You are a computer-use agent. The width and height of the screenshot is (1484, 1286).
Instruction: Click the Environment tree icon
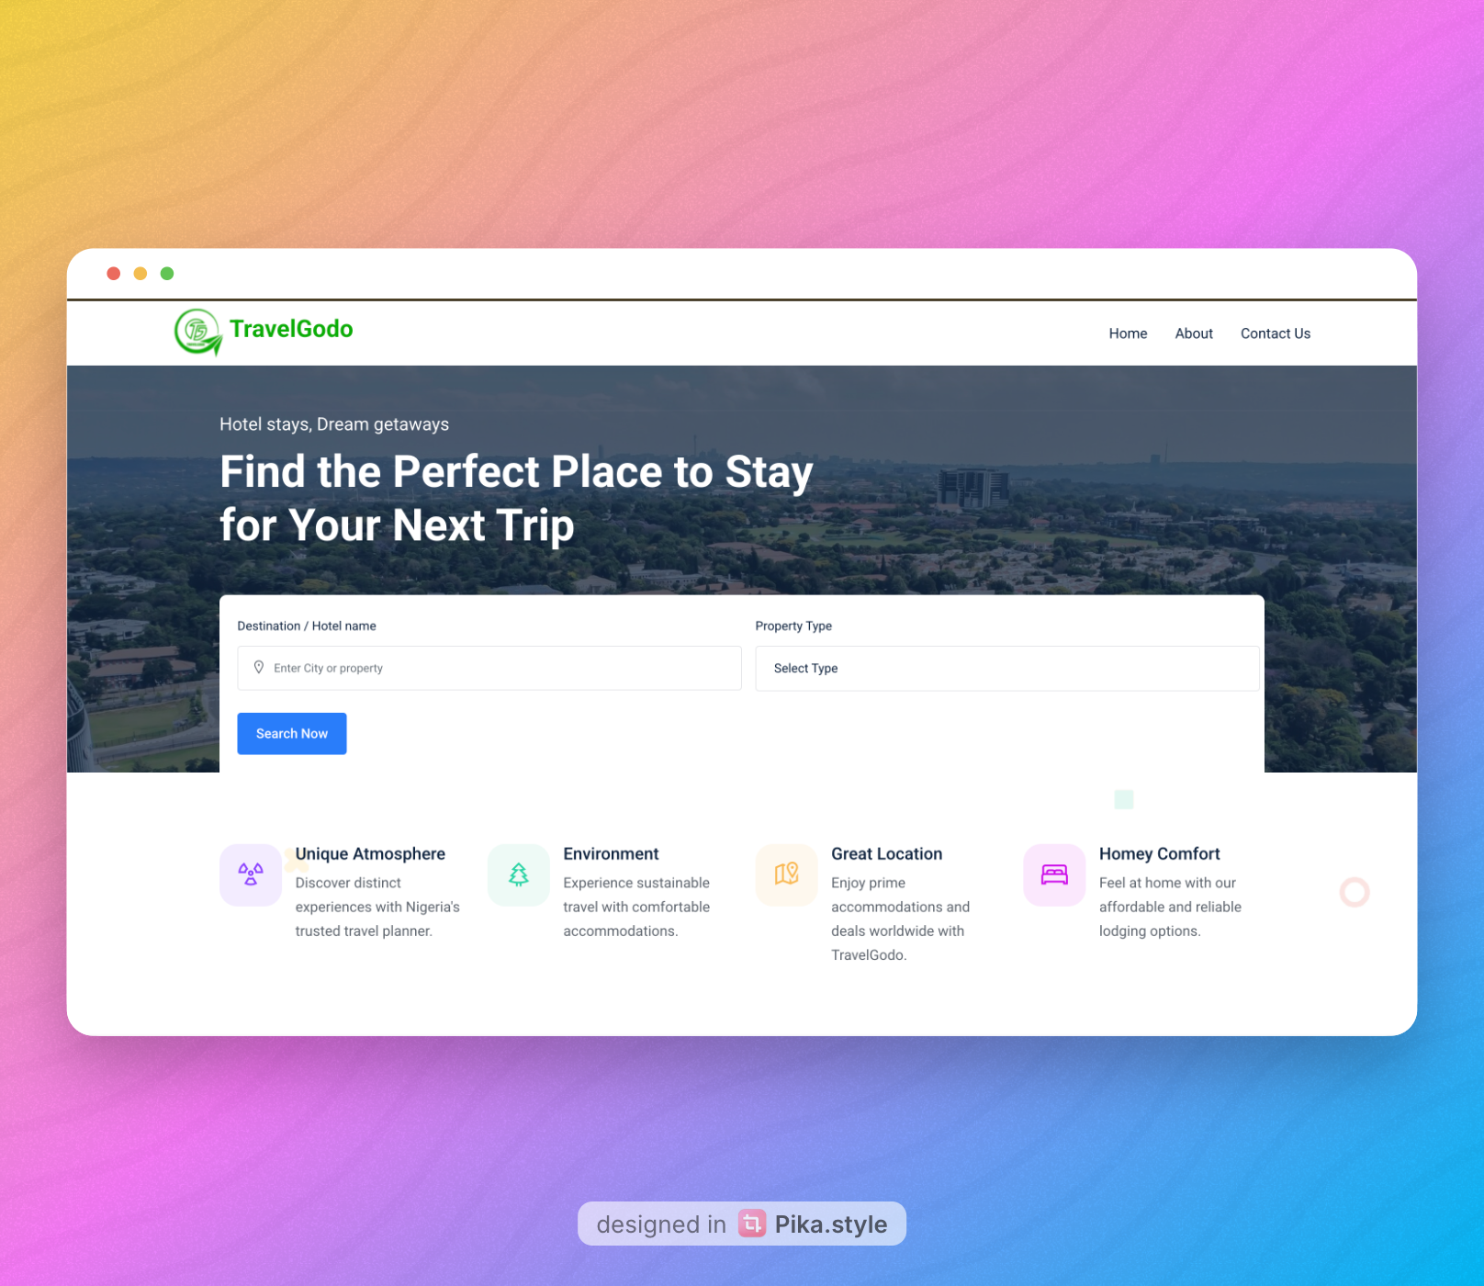(x=519, y=874)
